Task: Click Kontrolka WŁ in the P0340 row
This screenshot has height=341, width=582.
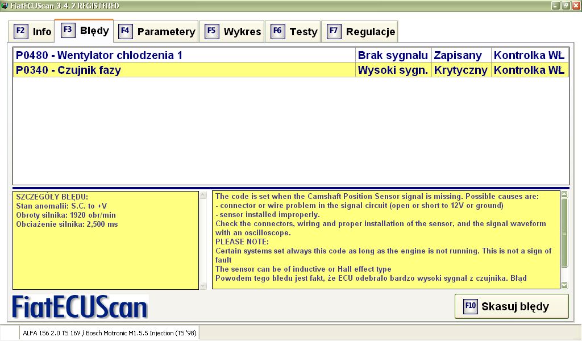Action: point(530,70)
